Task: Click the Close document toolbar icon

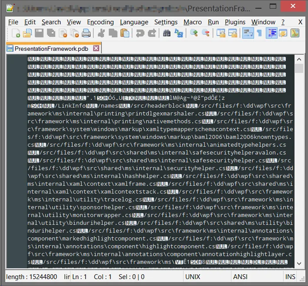Action: [x=63, y=33]
